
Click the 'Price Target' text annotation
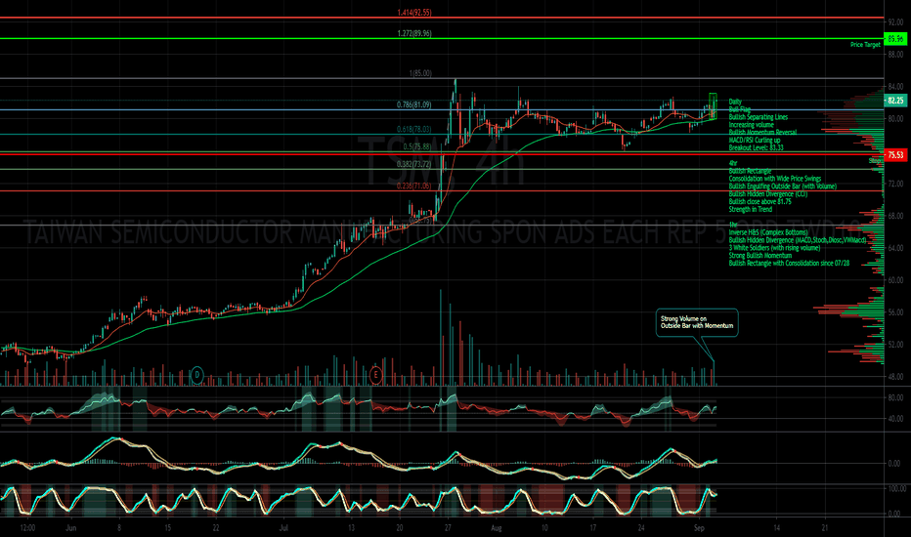click(865, 45)
